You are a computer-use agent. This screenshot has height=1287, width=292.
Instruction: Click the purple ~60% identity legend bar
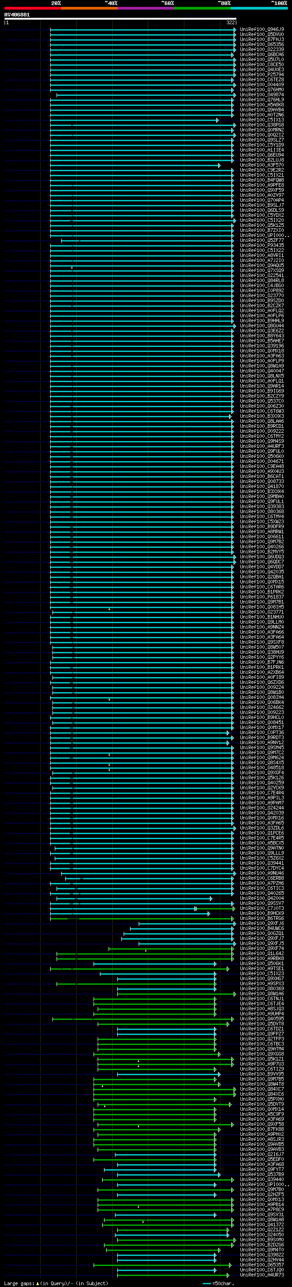tap(146, 9)
